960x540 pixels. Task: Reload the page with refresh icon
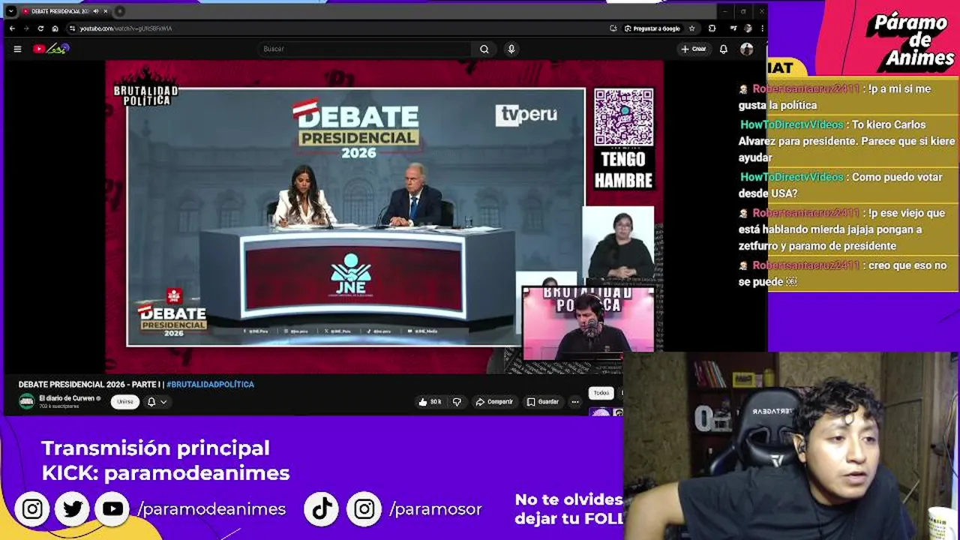click(x=40, y=28)
